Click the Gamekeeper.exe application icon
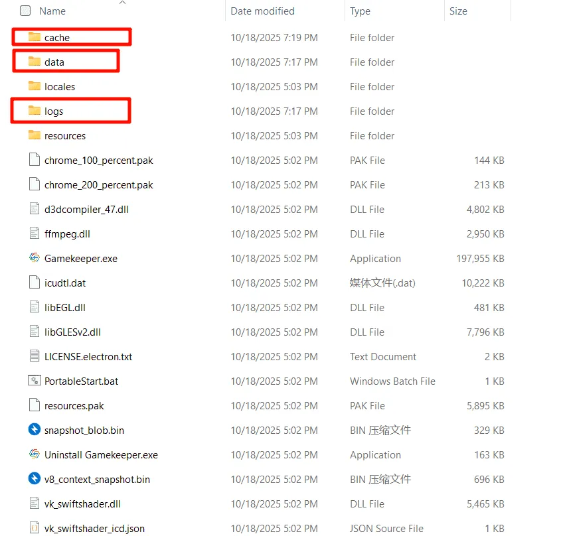The width and height of the screenshot is (561, 536). tap(35, 258)
